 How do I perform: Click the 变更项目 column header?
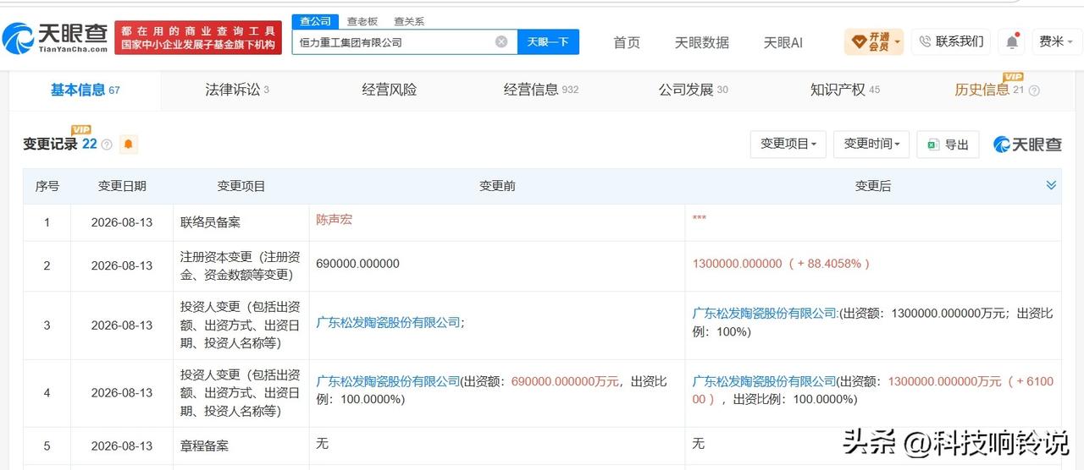click(x=241, y=186)
